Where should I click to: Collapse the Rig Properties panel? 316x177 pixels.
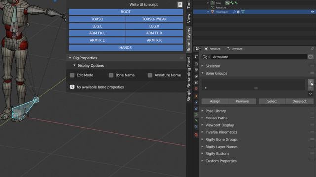coord(70,58)
